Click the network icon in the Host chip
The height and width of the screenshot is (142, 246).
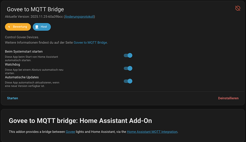37,27
